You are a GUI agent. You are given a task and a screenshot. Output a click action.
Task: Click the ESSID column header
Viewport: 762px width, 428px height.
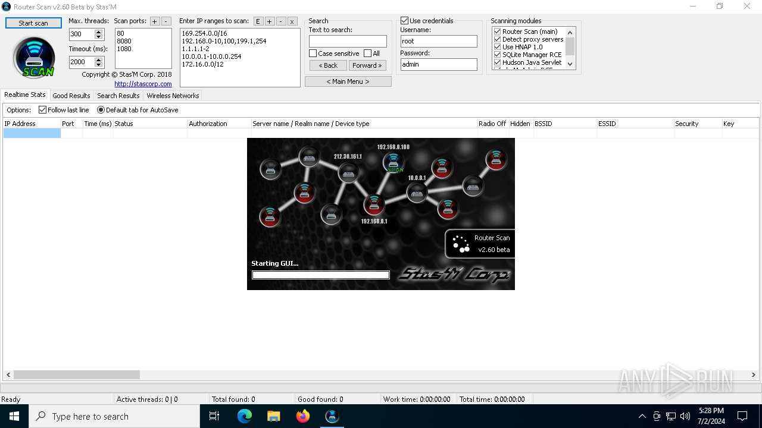coord(635,124)
